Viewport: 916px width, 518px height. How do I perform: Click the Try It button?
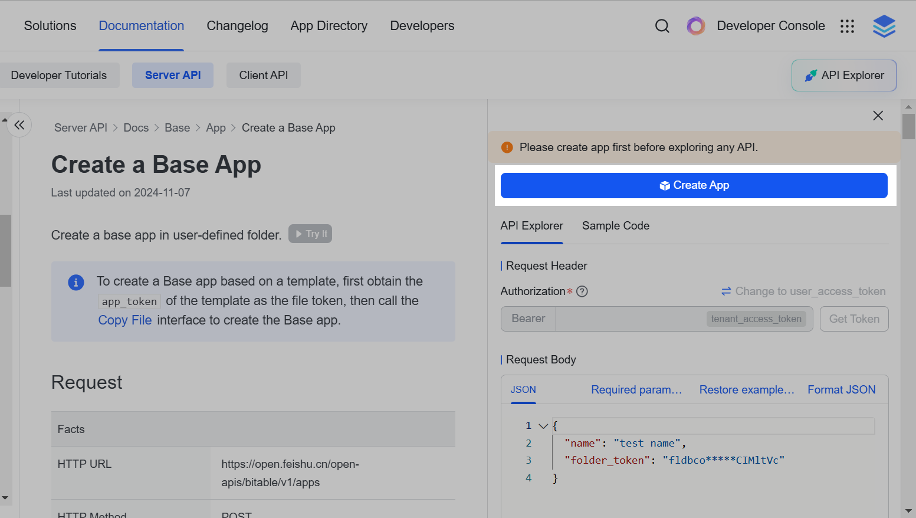310,234
